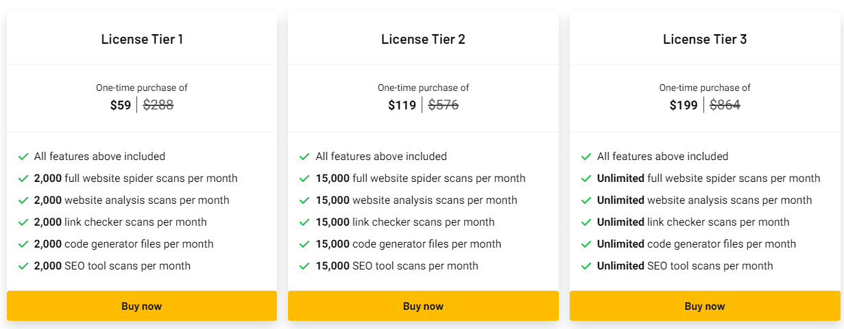Viewport: 844px width, 329px height.
Task: Click 'One-time purchase of' in Tier 1 card
Action: coord(142,88)
